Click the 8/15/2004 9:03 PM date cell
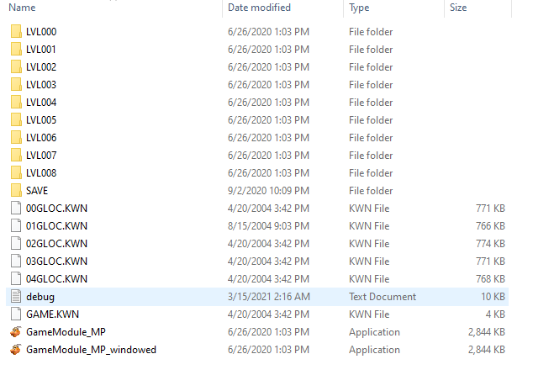Image resolution: width=533 pixels, height=391 pixels. pyautogui.click(x=268, y=225)
